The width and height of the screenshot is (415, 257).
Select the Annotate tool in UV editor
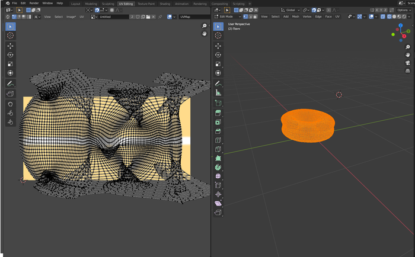coord(11,83)
